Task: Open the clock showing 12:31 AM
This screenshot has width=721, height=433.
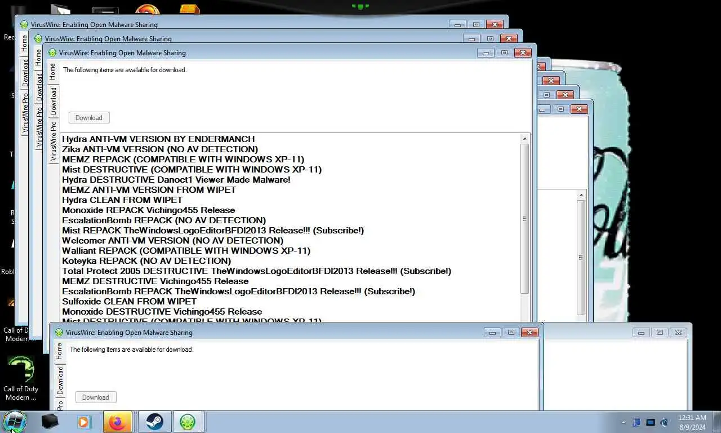Action: tap(692, 422)
